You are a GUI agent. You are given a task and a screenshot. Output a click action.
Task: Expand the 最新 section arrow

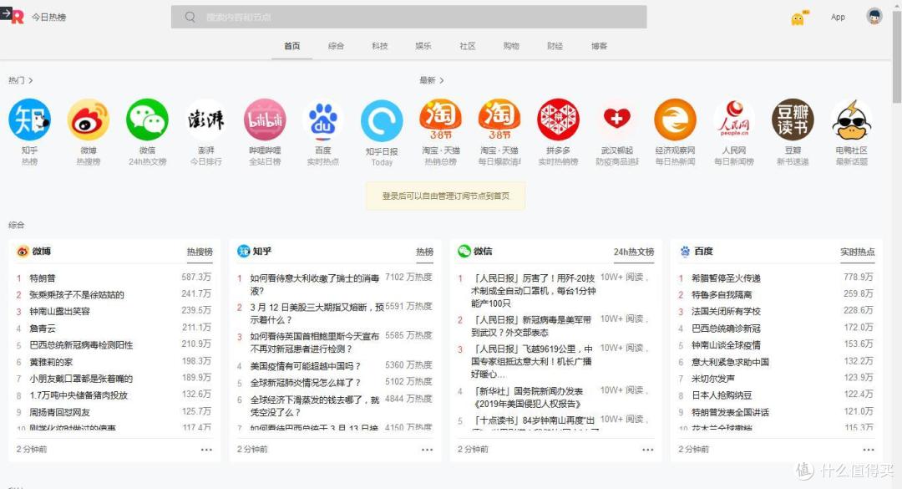pyautogui.click(x=441, y=80)
